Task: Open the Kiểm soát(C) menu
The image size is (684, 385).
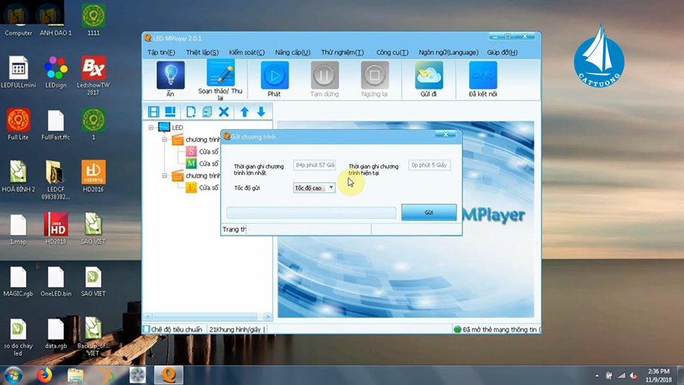Action: [x=247, y=52]
